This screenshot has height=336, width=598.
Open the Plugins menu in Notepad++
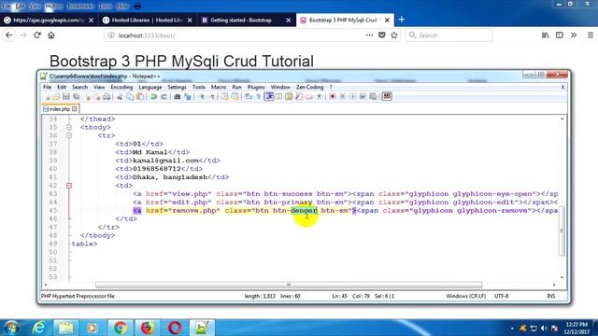tap(256, 87)
